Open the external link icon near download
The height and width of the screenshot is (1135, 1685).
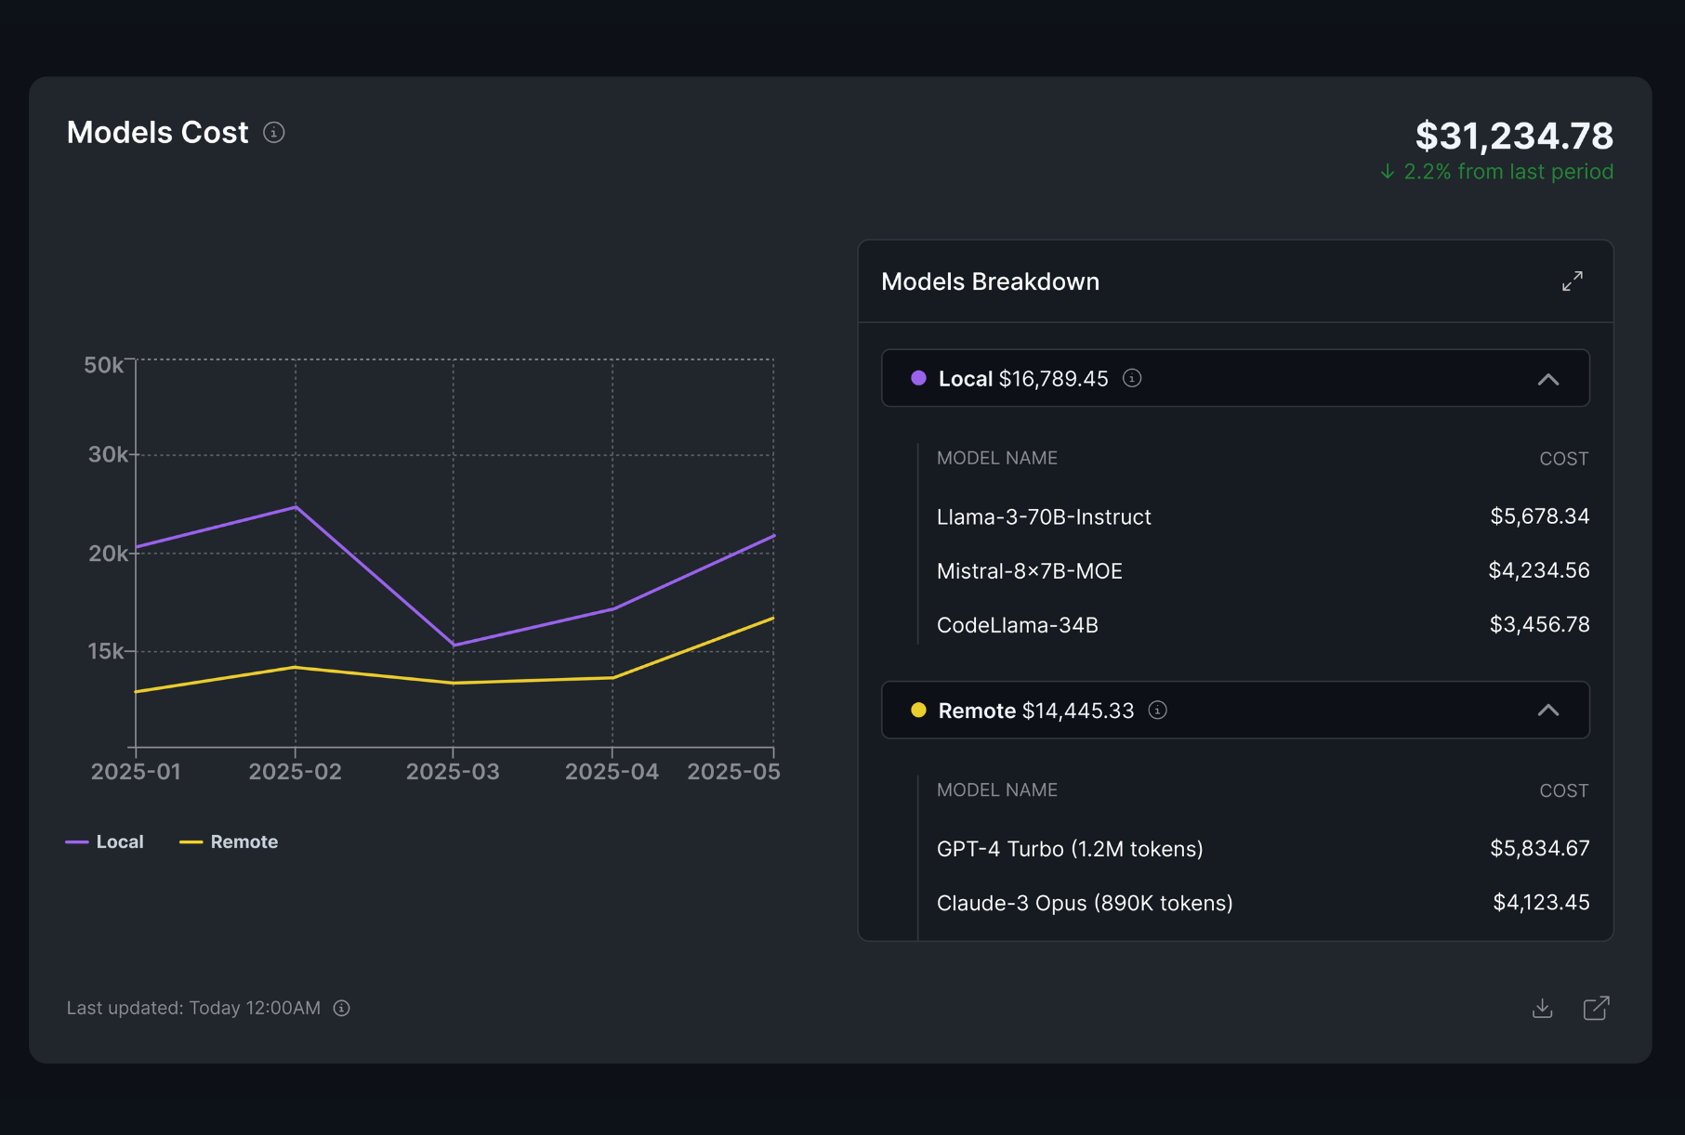tap(1597, 1008)
